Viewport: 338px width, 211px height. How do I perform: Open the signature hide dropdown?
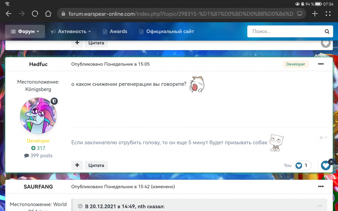(323, 138)
